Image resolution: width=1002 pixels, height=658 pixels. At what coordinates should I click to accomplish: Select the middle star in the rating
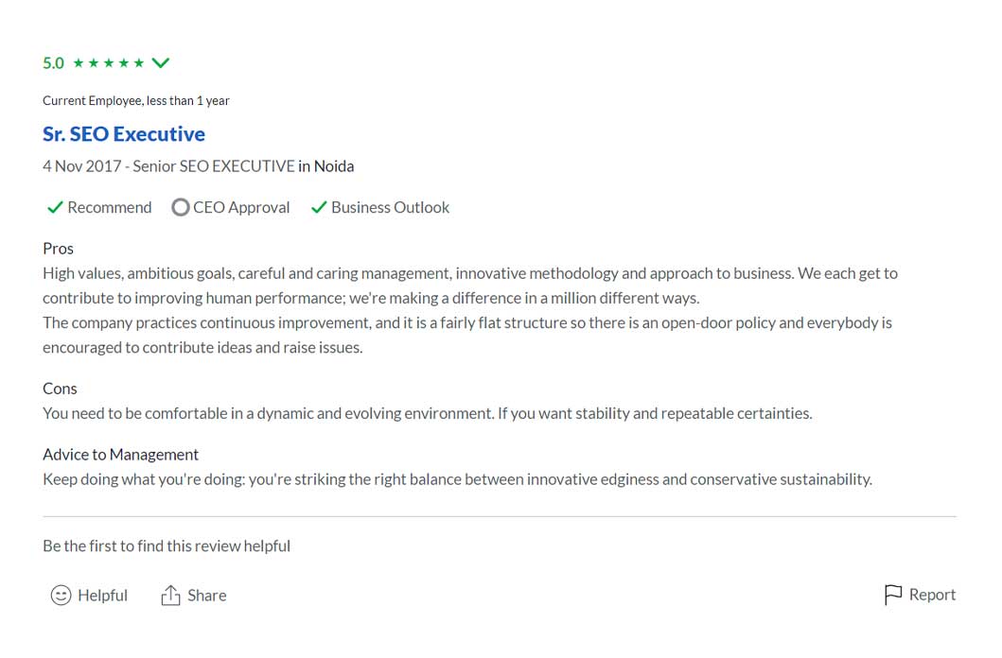click(x=109, y=63)
